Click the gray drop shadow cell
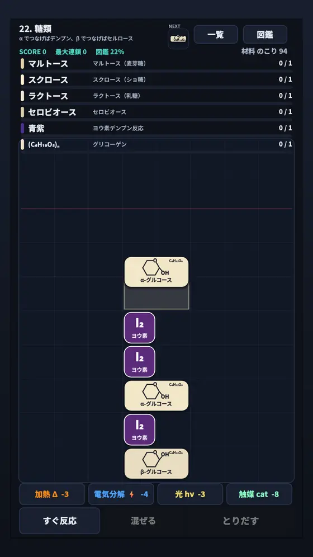Image resolution: width=313 pixels, height=557 pixels. click(156, 298)
